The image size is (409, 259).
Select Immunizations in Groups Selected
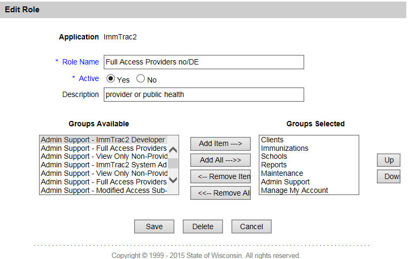(284, 148)
